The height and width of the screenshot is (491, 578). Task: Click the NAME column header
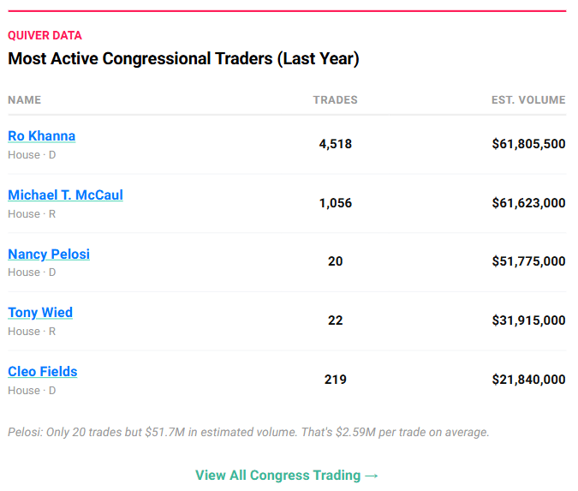tap(24, 100)
